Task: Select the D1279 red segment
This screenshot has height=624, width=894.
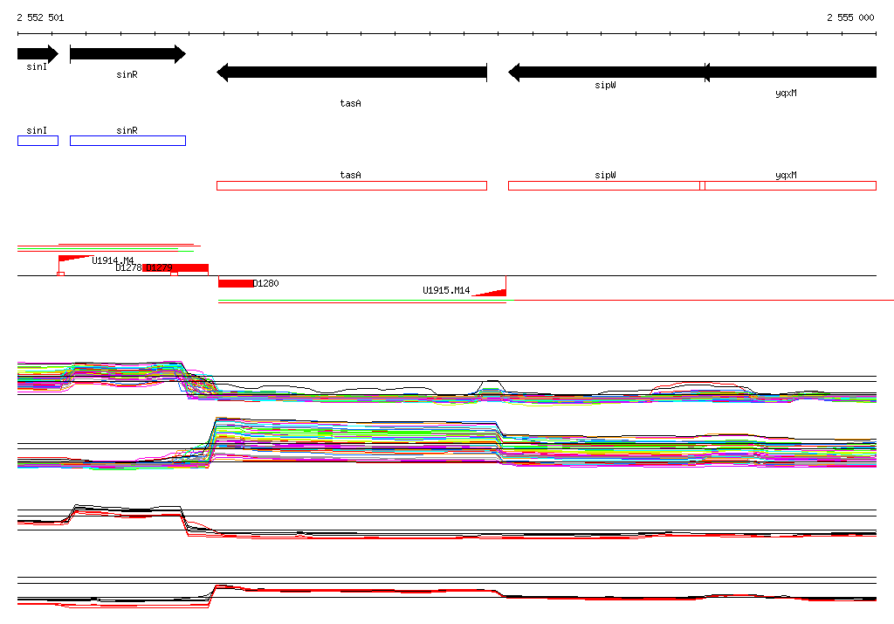Action: tap(175, 267)
